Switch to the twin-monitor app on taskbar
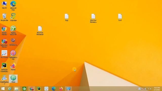Screen dimensions: 162x91 pyautogui.click(x=68, y=89)
